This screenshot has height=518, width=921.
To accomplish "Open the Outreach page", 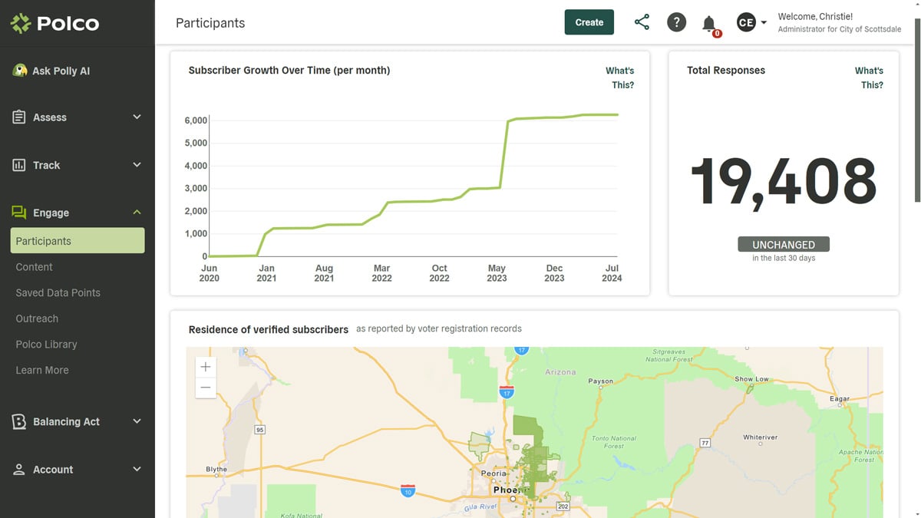I will [x=37, y=318].
